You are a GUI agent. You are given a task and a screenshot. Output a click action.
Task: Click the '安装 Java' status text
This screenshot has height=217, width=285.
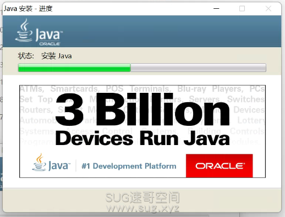[x=57, y=55]
